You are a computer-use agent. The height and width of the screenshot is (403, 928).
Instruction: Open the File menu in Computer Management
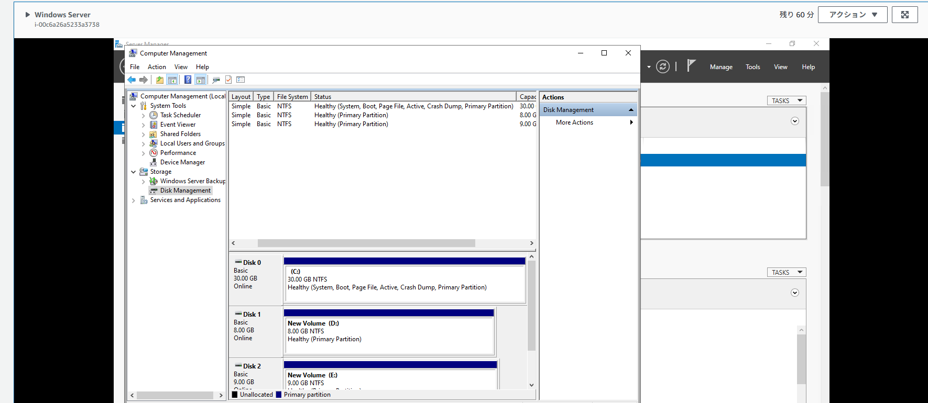click(135, 67)
